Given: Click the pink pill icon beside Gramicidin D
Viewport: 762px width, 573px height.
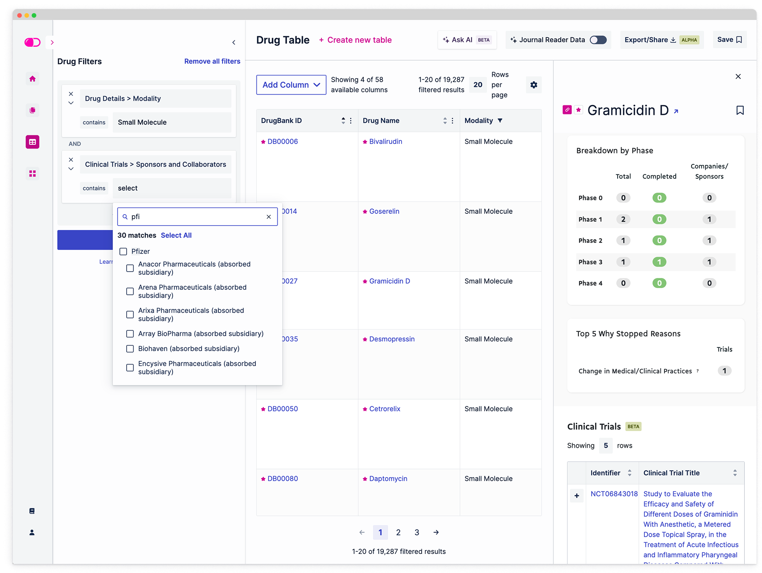Looking at the screenshot, I should [567, 110].
